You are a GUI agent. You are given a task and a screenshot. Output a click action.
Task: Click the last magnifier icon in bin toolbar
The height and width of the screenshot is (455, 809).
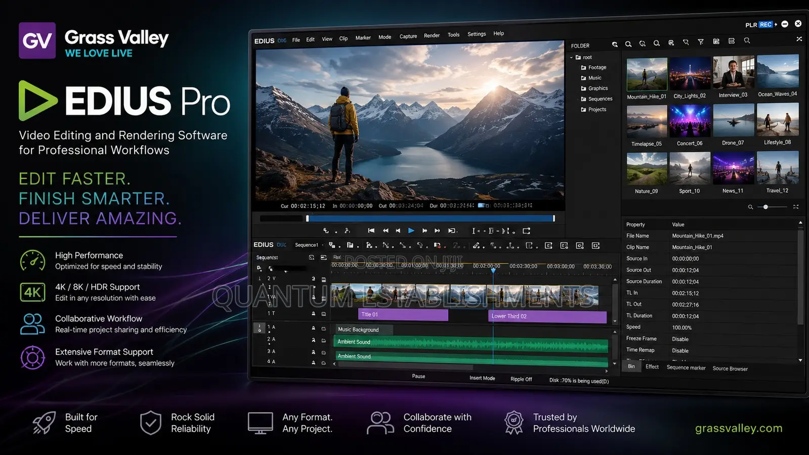(747, 40)
